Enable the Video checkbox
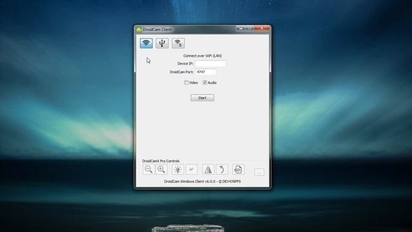412x232 pixels. click(186, 82)
